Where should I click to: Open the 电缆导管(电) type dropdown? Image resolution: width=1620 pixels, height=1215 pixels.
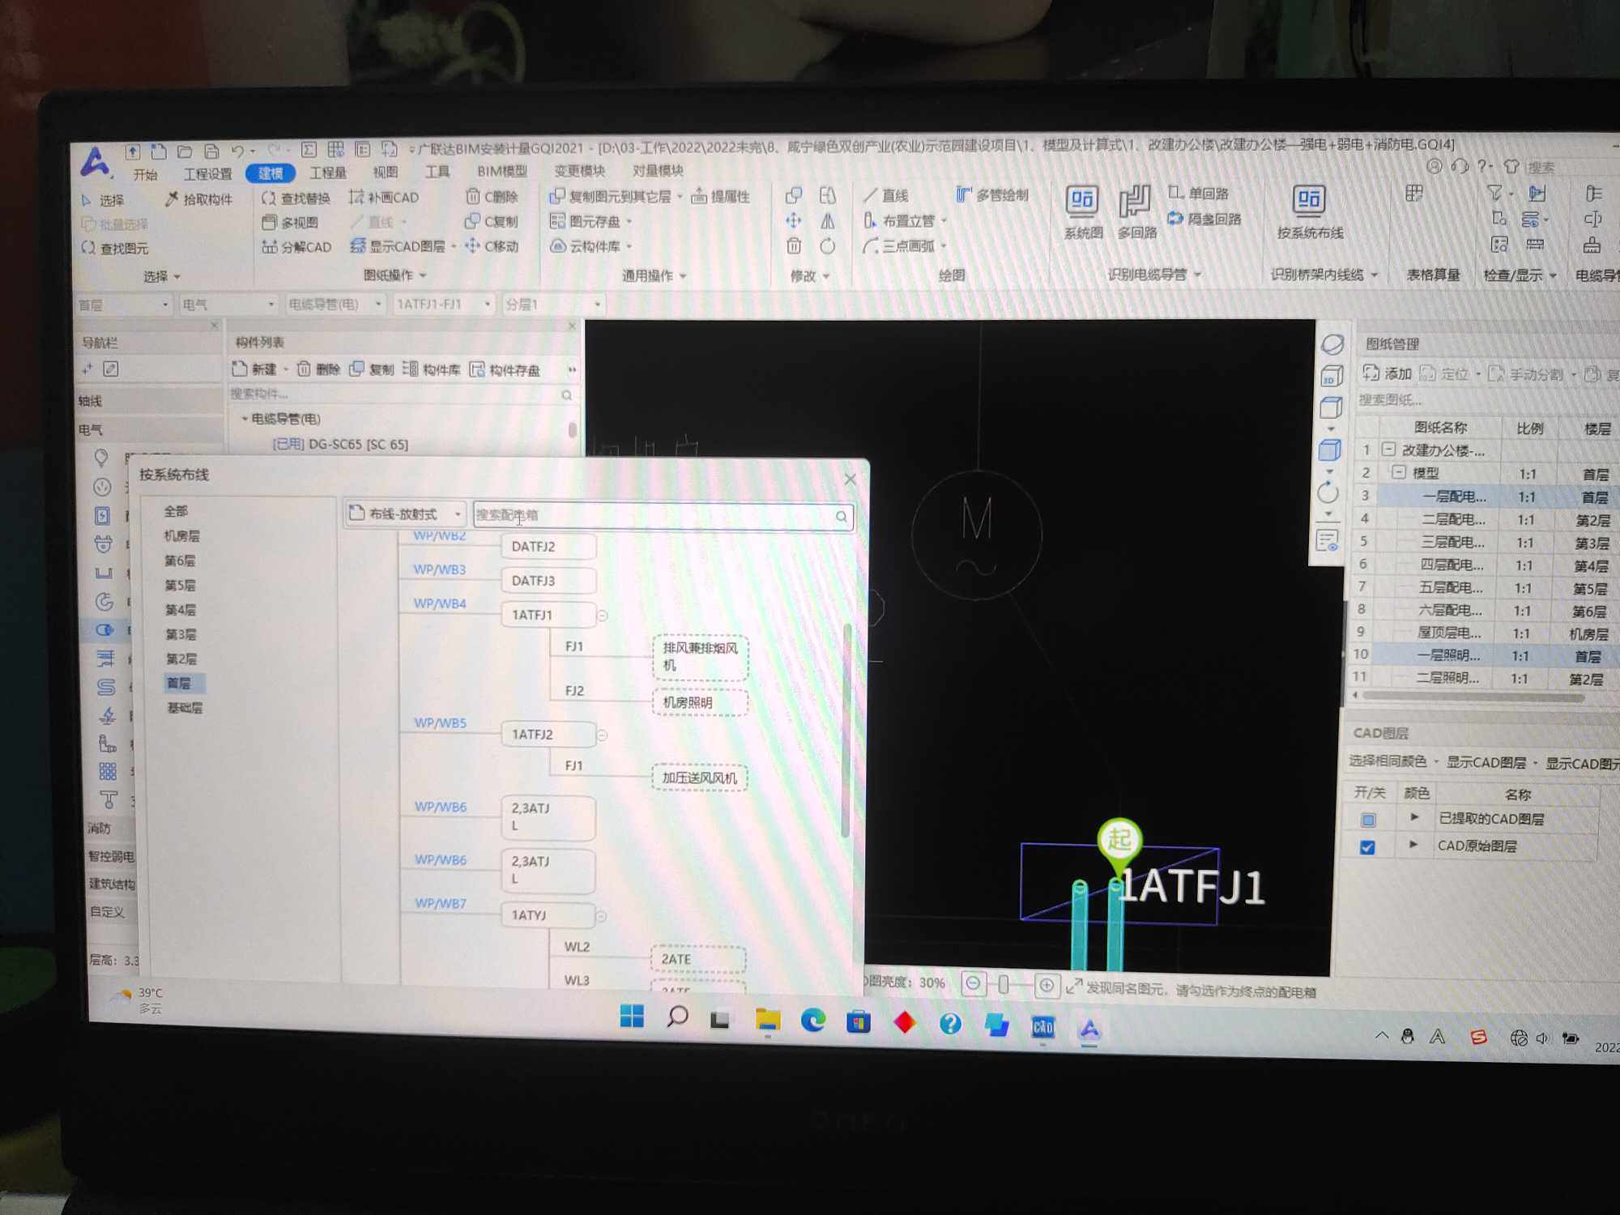[335, 305]
